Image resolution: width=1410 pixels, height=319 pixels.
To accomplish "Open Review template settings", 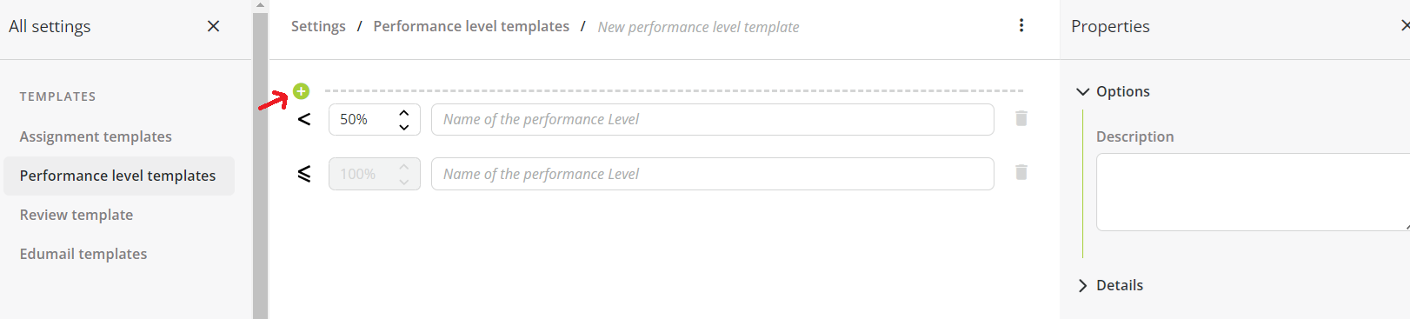I will point(76,215).
